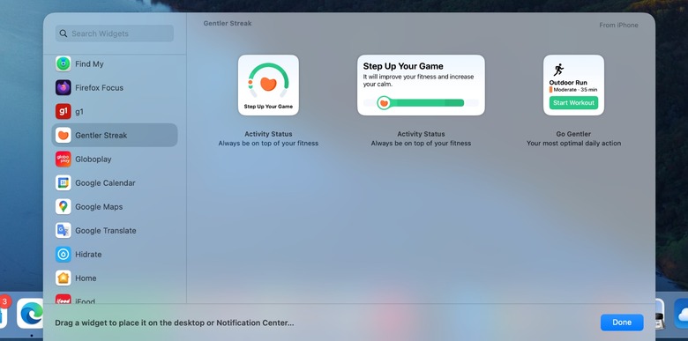
Task: Select the wide Step Up Your Game widget
Action: [421, 85]
